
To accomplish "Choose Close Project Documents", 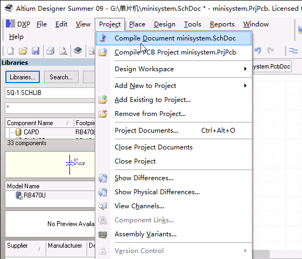I will click(173, 147).
